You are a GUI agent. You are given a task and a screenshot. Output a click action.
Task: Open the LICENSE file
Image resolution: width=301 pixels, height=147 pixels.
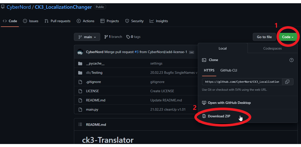(x=92, y=91)
